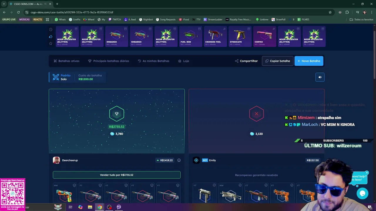
Task: Open File Explorer from taskbar
Action: [90, 207]
